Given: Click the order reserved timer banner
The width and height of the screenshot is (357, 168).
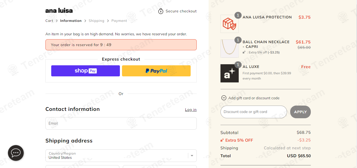Looking at the screenshot, I should pyautogui.click(x=121, y=45).
